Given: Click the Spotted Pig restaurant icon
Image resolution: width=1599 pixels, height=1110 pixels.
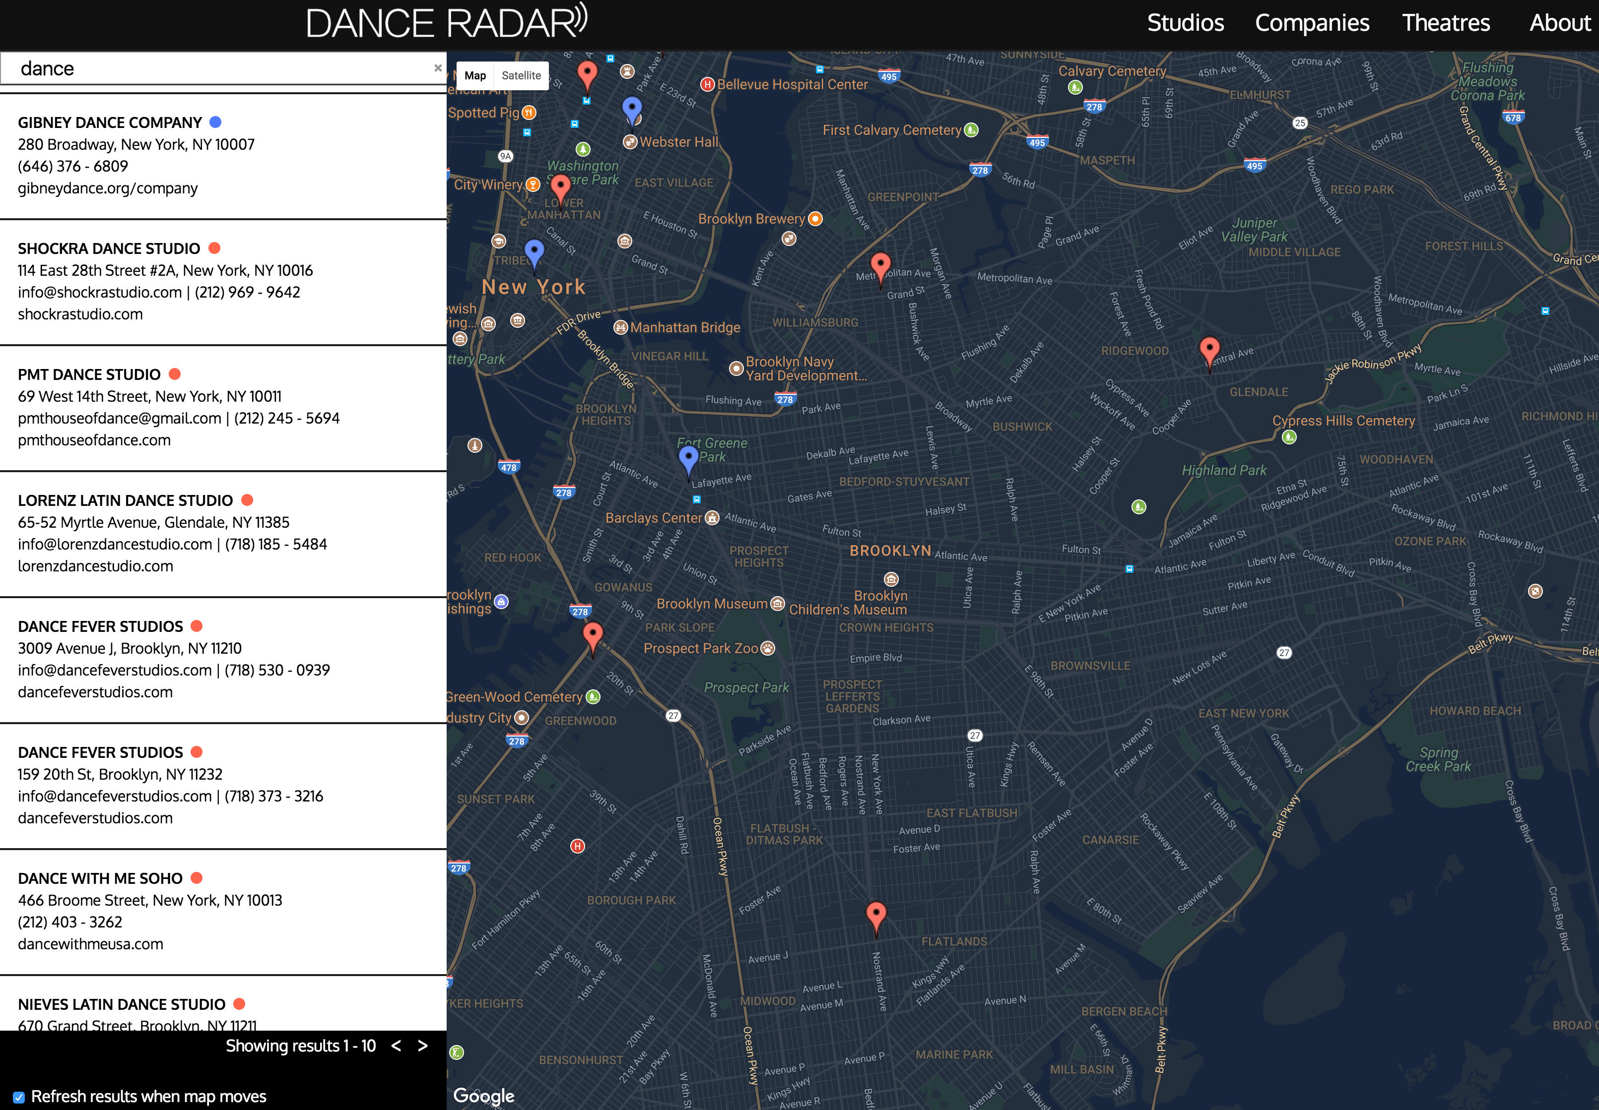Looking at the screenshot, I should [529, 113].
